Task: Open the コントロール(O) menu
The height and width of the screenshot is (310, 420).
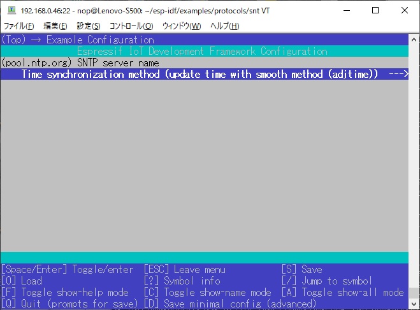Action: click(131, 26)
